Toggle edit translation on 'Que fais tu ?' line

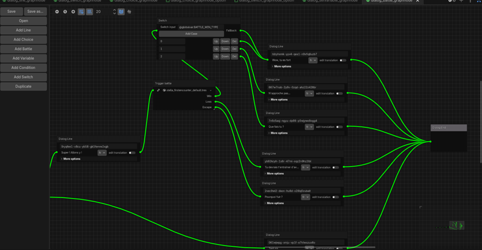click(x=339, y=127)
